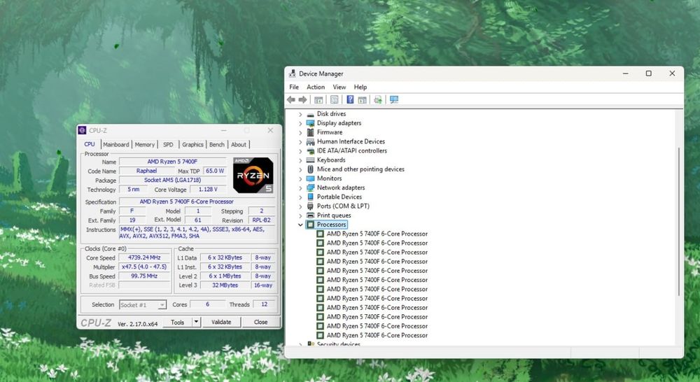Click the Network adapters category icon
The width and height of the screenshot is (700, 382).
310,188
